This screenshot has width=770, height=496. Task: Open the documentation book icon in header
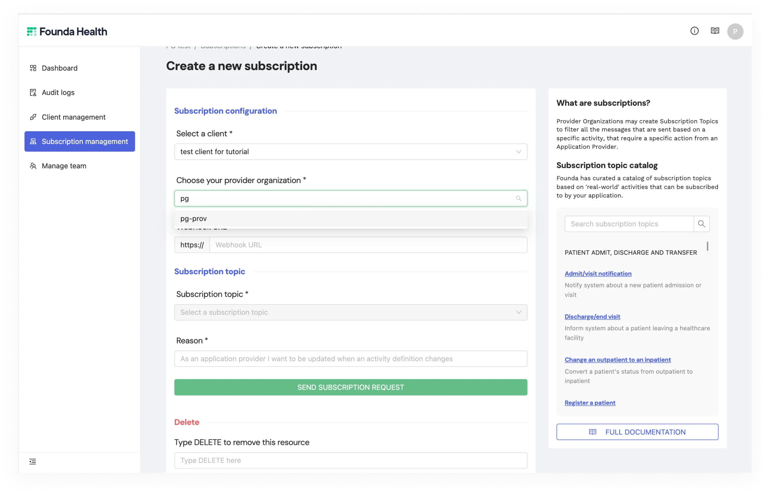pyautogui.click(x=715, y=31)
